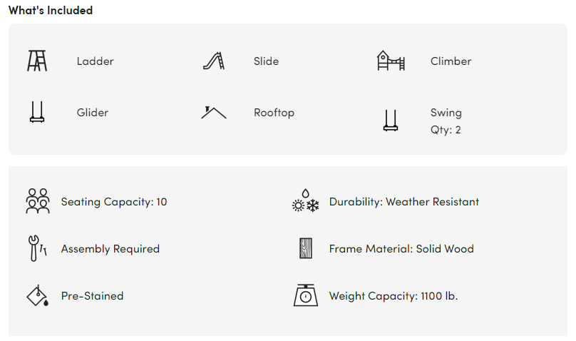Click the ladder icon

[x=37, y=61]
